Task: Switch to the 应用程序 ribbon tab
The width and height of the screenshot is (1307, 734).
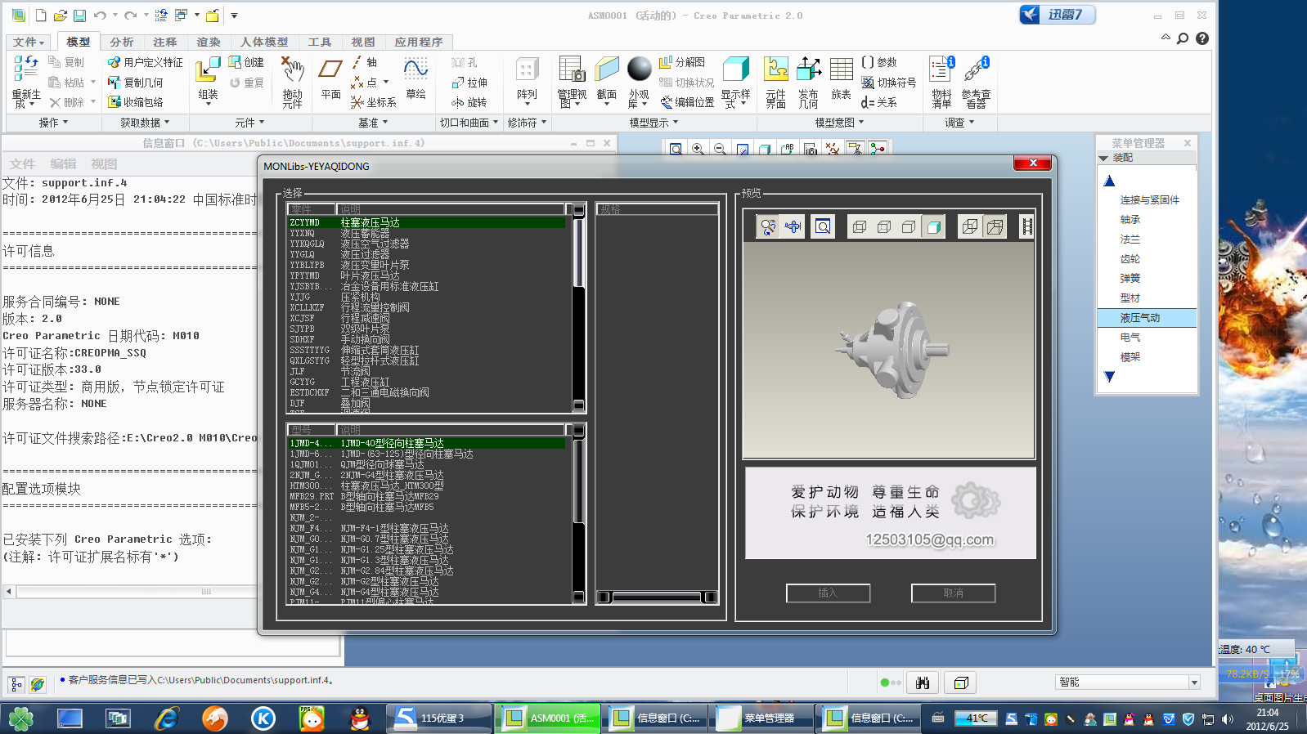Action: pyautogui.click(x=419, y=42)
